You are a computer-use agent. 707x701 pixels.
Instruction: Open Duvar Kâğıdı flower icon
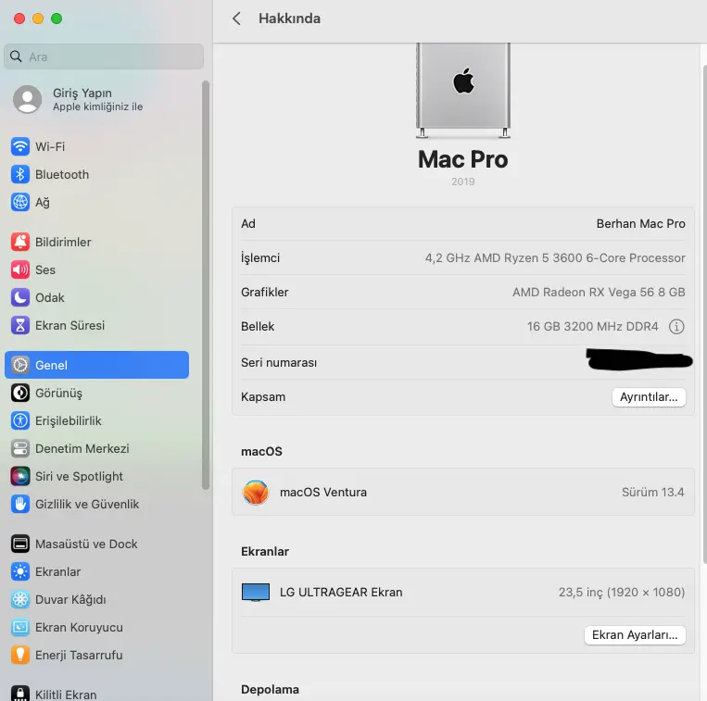[20, 600]
